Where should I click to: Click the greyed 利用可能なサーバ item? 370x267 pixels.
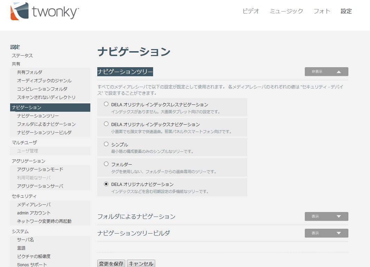pos(34,178)
